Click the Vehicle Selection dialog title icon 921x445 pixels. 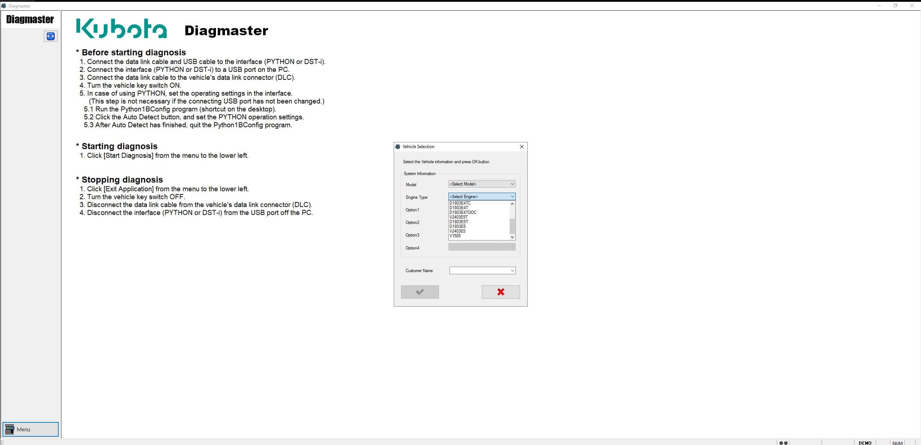pyautogui.click(x=398, y=147)
